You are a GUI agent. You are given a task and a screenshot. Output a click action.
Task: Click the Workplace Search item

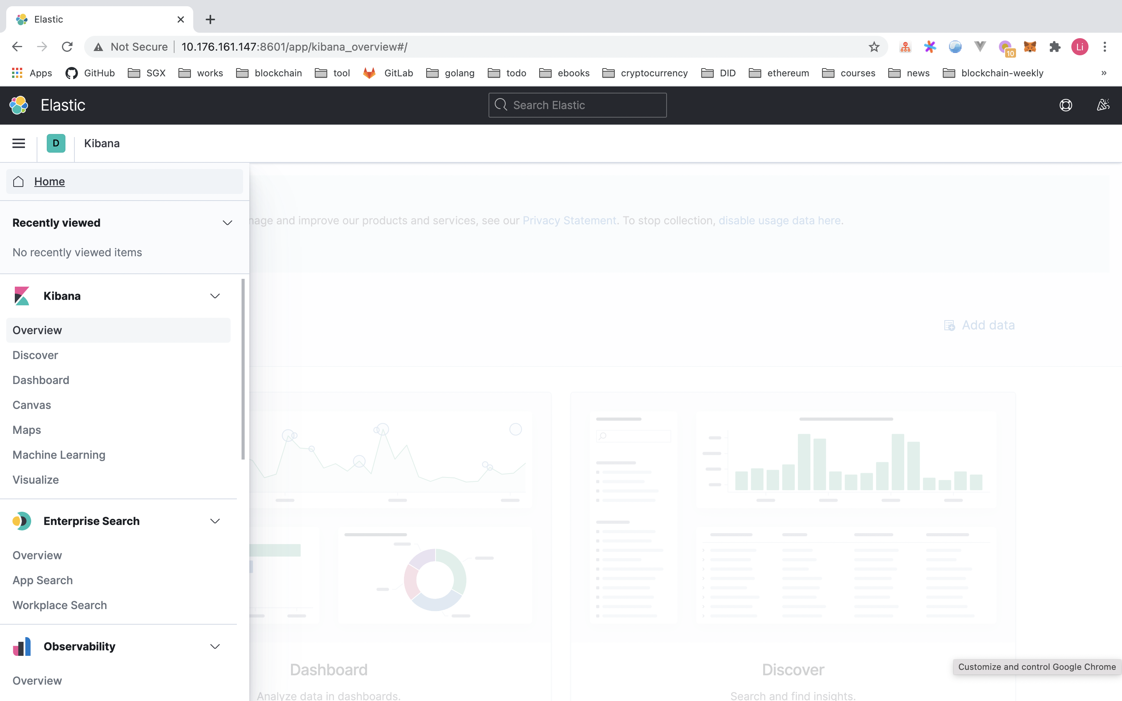pos(59,605)
